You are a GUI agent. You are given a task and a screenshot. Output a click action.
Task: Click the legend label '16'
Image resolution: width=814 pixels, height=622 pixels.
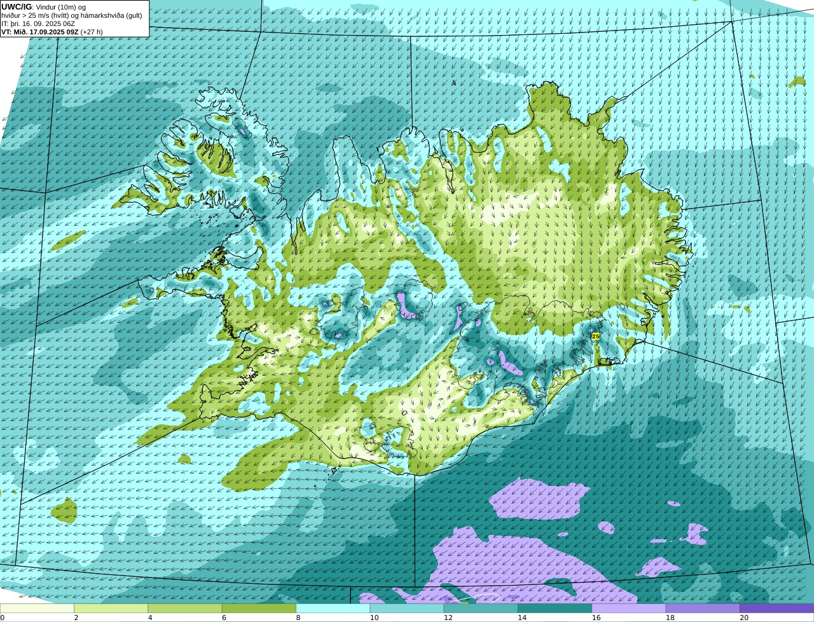point(596,618)
